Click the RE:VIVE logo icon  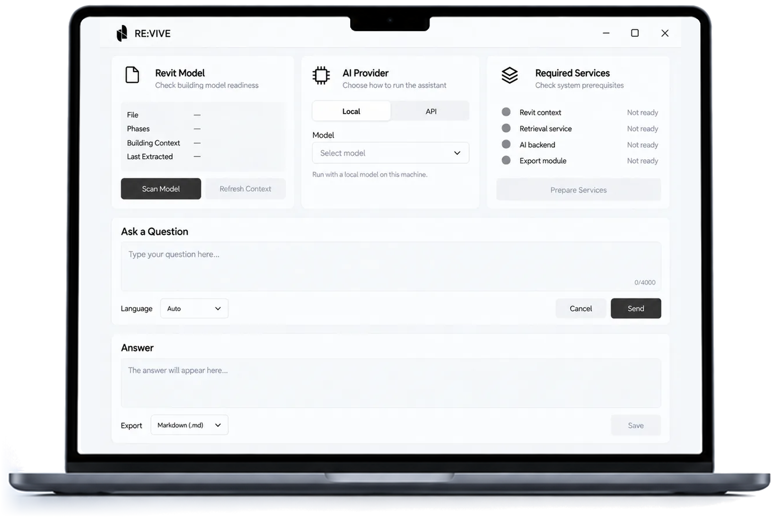tap(122, 33)
